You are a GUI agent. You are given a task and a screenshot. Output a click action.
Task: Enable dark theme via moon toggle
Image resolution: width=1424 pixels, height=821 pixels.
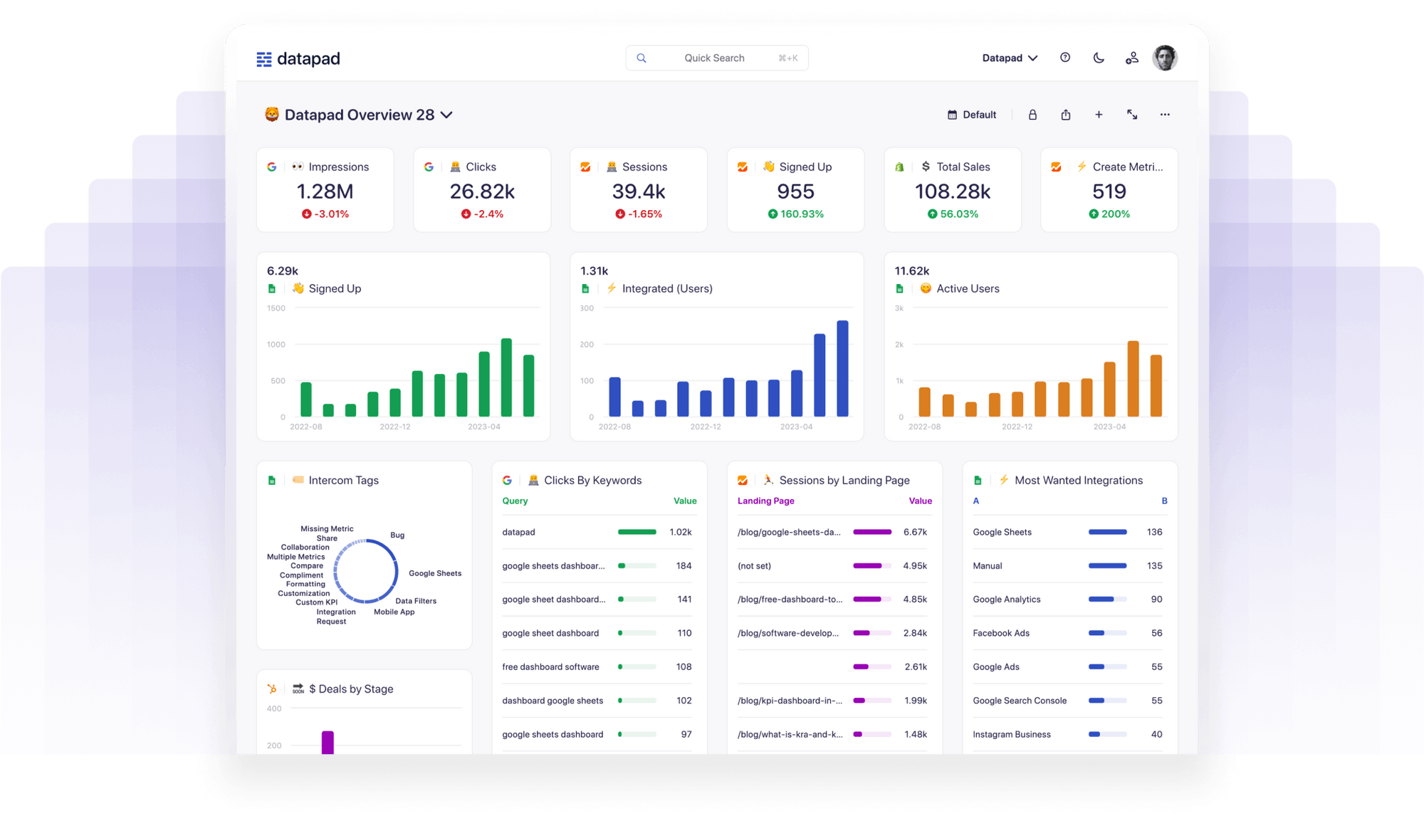point(1098,58)
